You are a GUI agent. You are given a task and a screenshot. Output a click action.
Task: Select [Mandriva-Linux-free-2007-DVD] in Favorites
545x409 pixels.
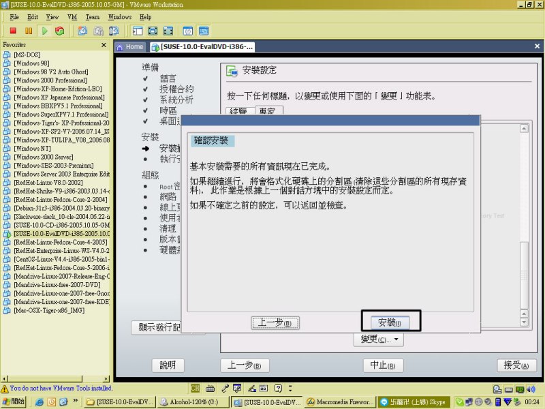click(57, 285)
